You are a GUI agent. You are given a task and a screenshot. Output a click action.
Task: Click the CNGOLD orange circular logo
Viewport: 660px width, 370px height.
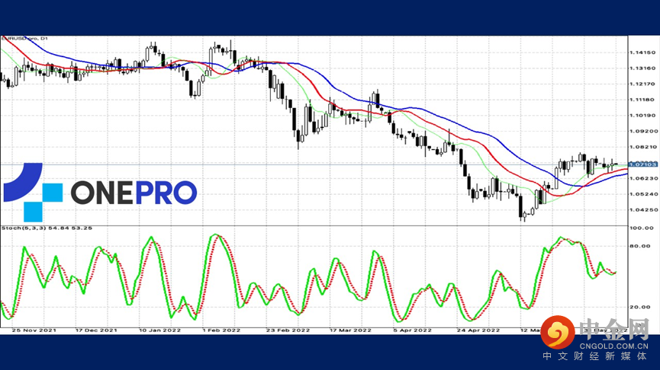[x=557, y=332]
